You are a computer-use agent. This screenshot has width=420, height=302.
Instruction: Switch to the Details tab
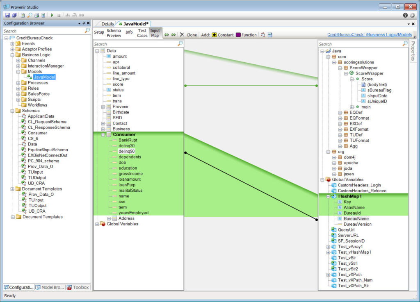pos(107,24)
